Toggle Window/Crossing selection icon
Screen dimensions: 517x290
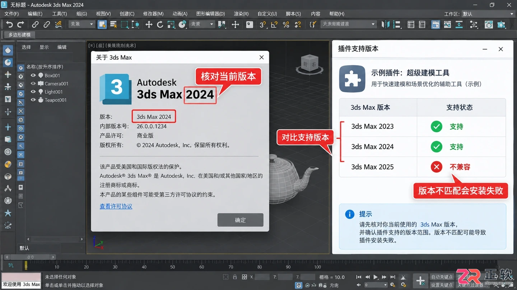[x=135, y=24]
